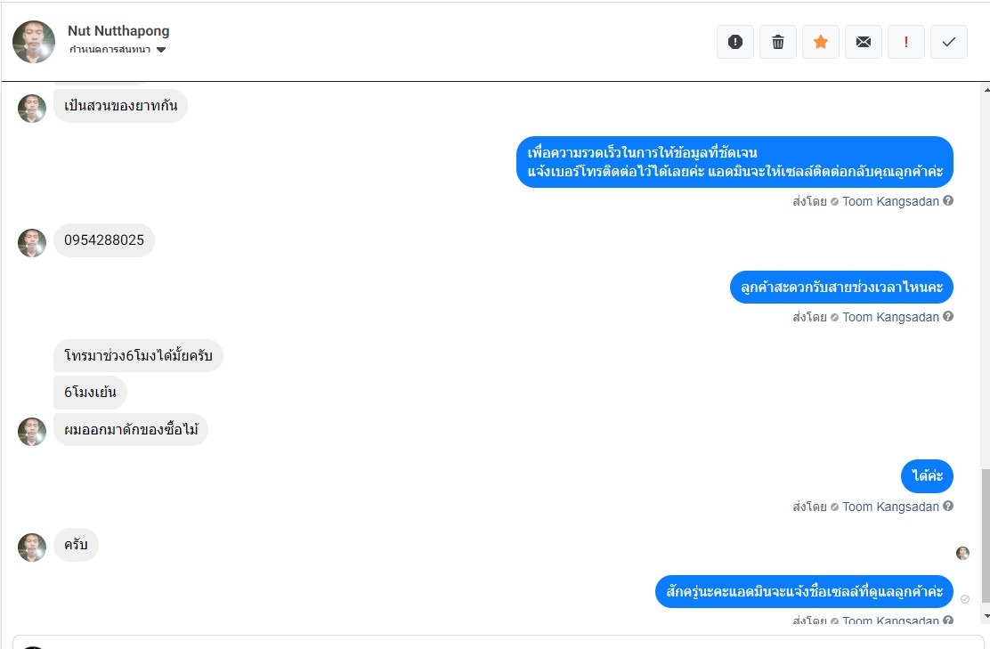Click the phone number 0954288025 message
Screen dimensions: 990x649
pyautogui.click(x=104, y=240)
